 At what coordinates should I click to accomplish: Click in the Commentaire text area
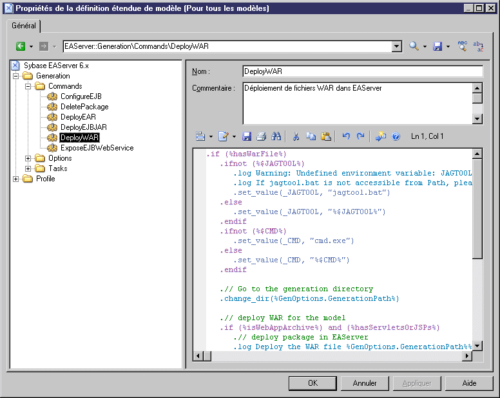point(357,104)
